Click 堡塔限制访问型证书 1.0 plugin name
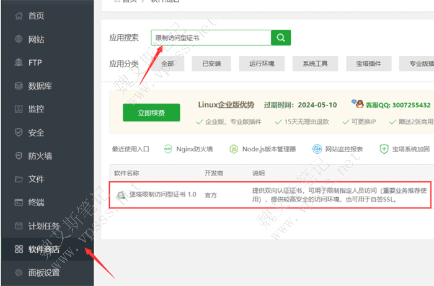This screenshot has width=434, height=286. (163, 195)
